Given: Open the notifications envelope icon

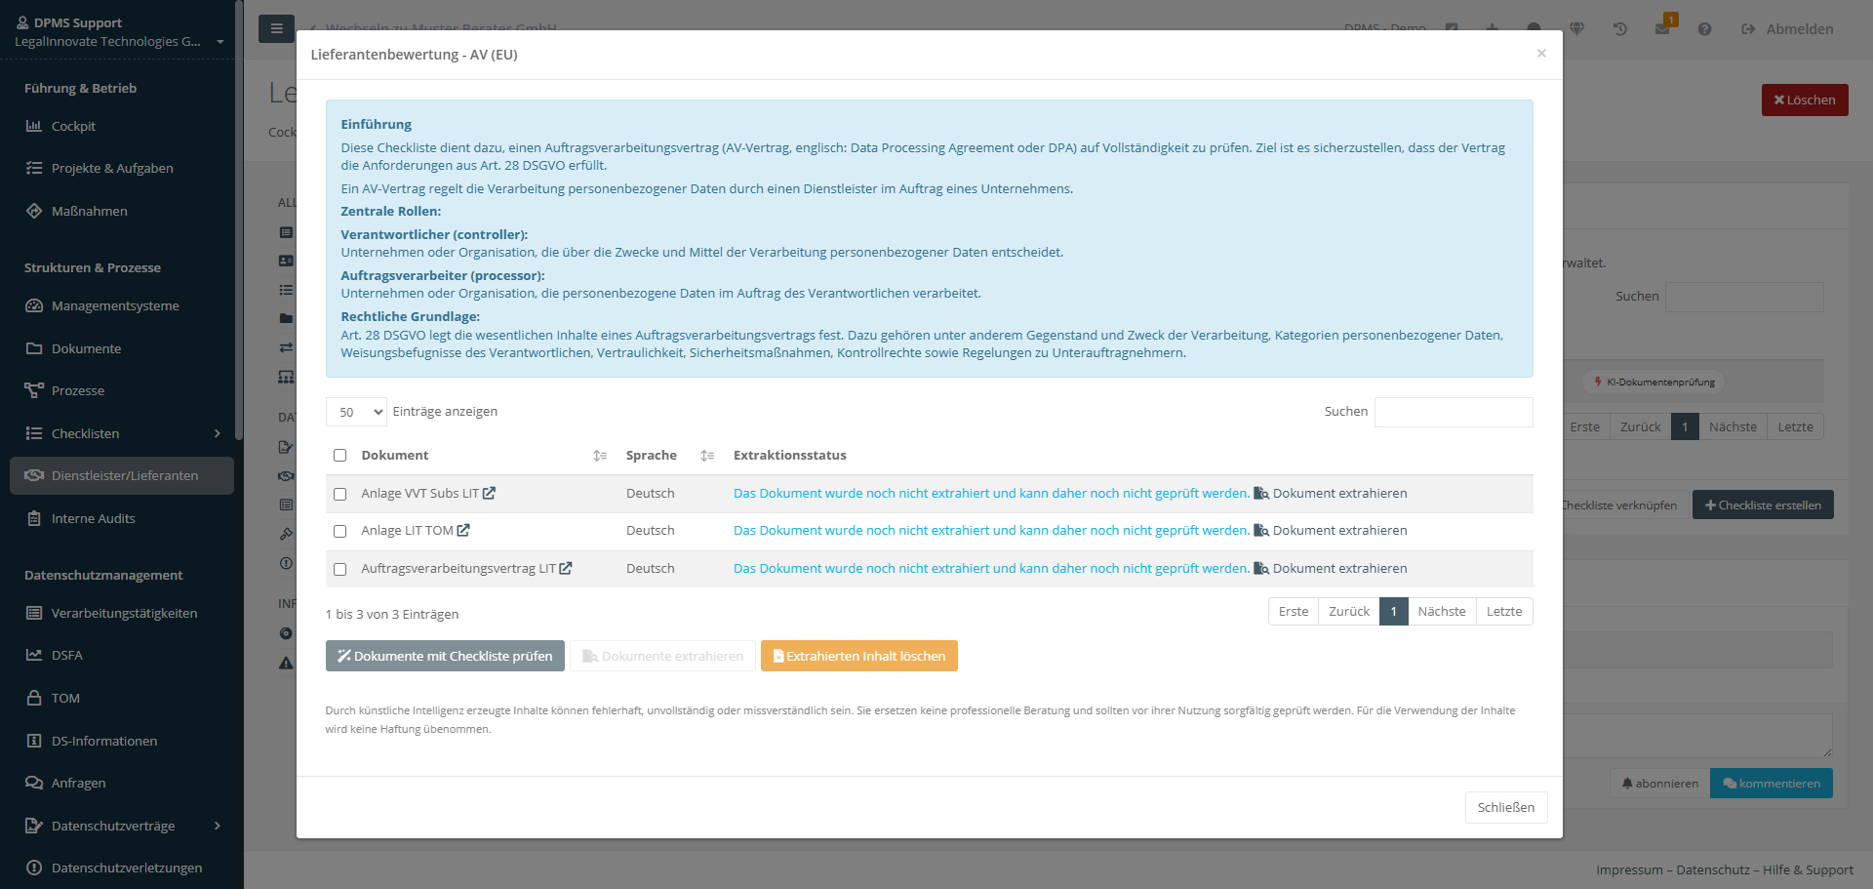Looking at the screenshot, I should coord(1662,29).
